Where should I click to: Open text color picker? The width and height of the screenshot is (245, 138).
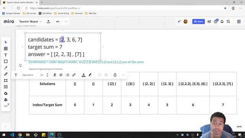point(83,75)
